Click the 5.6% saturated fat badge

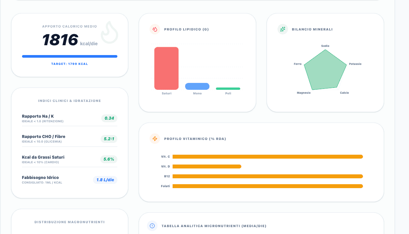[109, 159]
